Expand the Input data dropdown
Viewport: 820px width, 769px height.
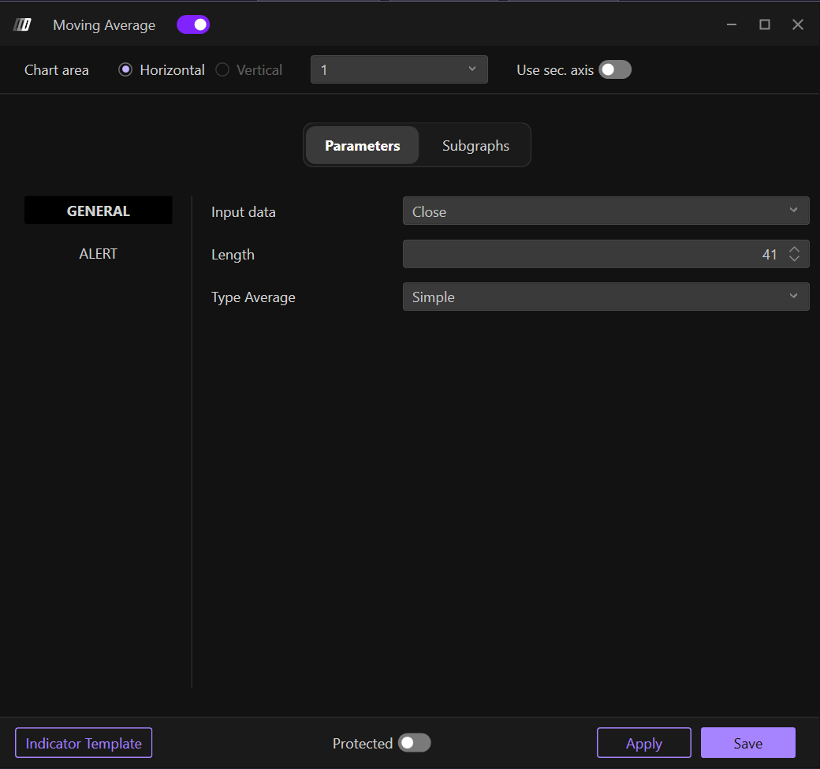coord(606,211)
